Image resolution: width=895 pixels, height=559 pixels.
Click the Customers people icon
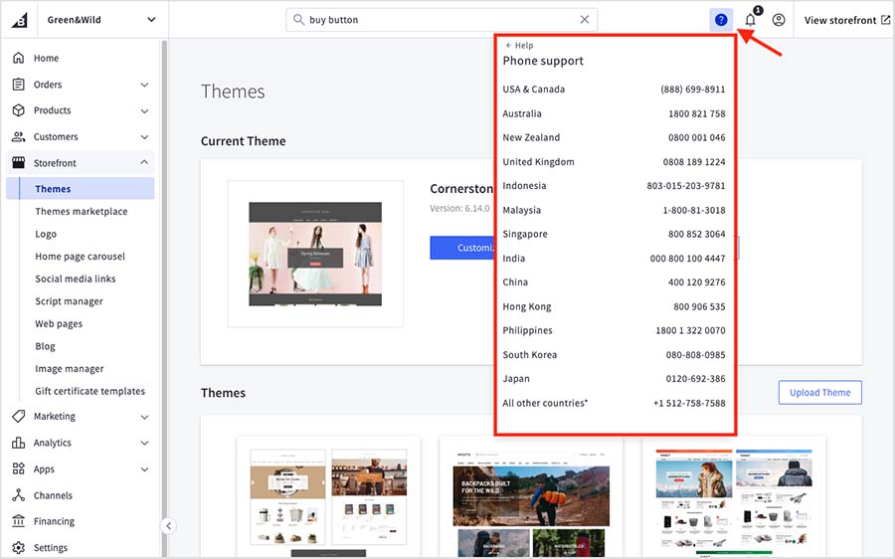pyautogui.click(x=19, y=136)
